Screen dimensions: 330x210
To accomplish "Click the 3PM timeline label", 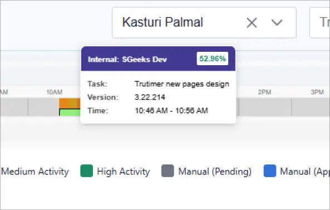I will coord(317,92).
